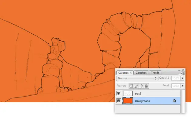Switch to the Couches tab
This screenshot has width=191, height=119.
[x=141, y=73]
